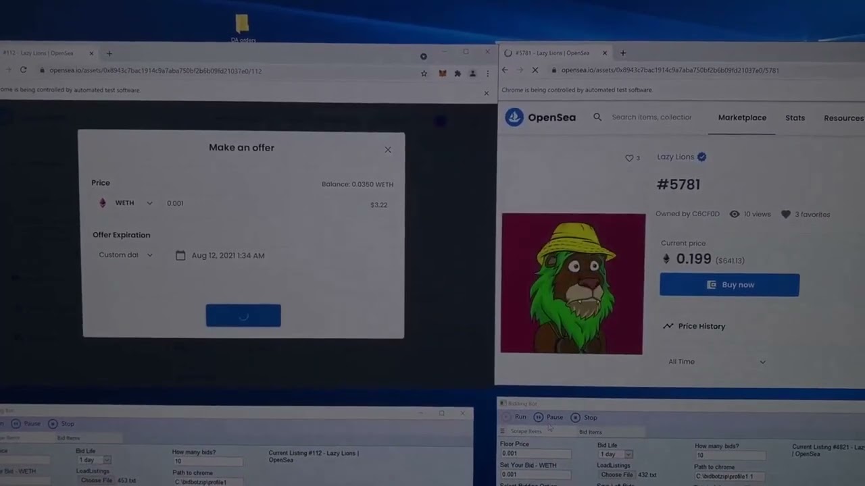Select the #5781 Lazy Lions tab

(553, 53)
